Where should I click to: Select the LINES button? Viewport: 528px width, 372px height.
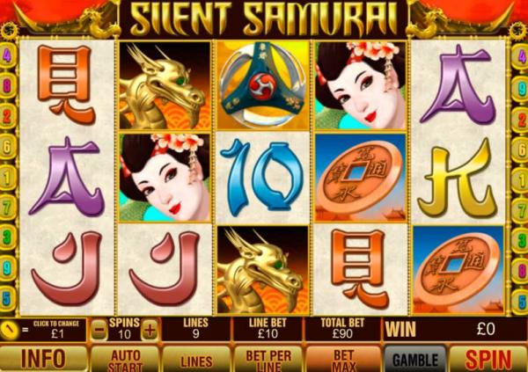(196, 360)
